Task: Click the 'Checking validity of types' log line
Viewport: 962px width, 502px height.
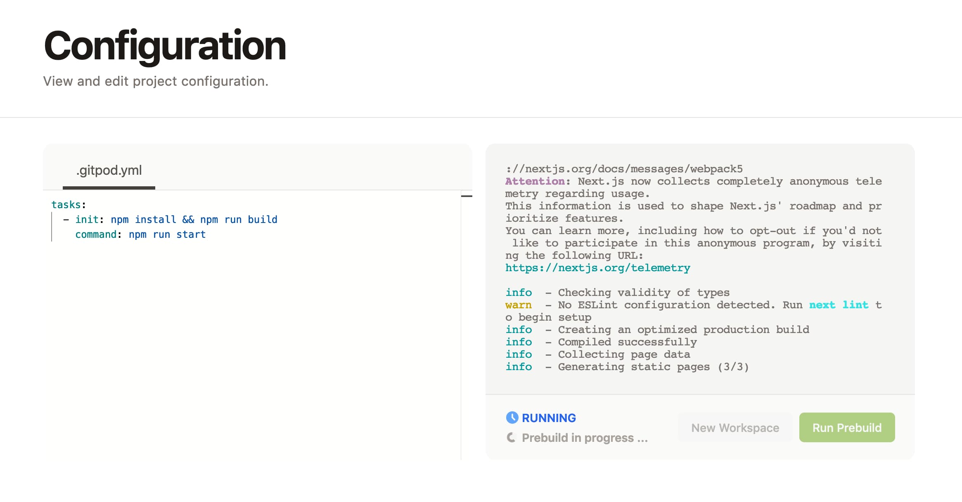Action: click(644, 293)
